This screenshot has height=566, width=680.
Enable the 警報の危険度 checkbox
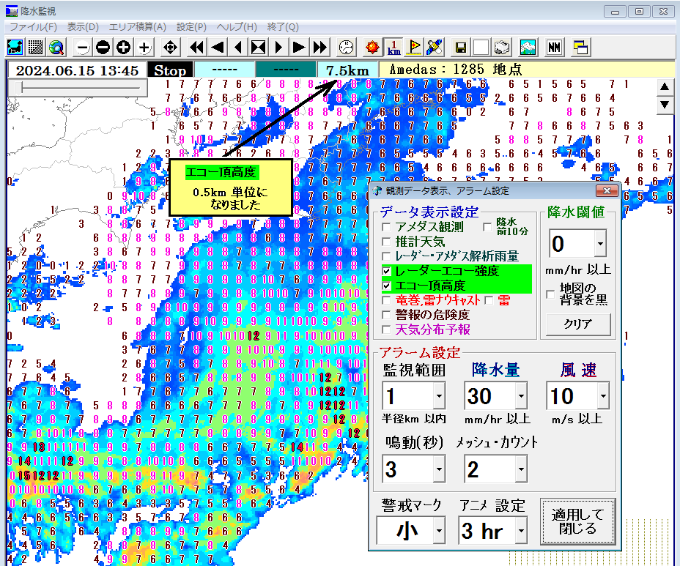click(x=386, y=315)
